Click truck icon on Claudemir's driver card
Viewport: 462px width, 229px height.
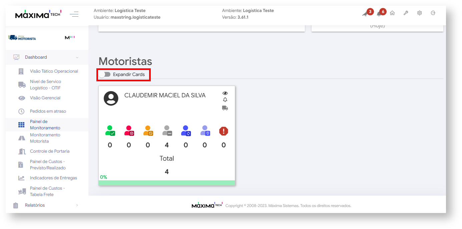pos(225,108)
